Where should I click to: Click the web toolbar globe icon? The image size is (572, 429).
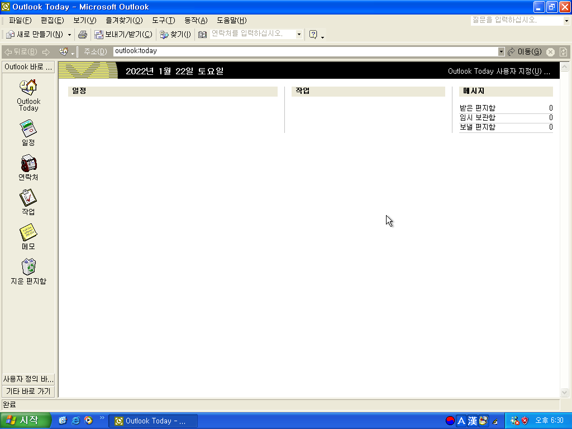pyautogui.click(x=64, y=52)
